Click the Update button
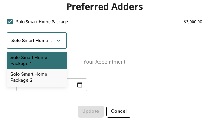This screenshot has width=209, height=119. pyautogui.click(x=91, y=112)
